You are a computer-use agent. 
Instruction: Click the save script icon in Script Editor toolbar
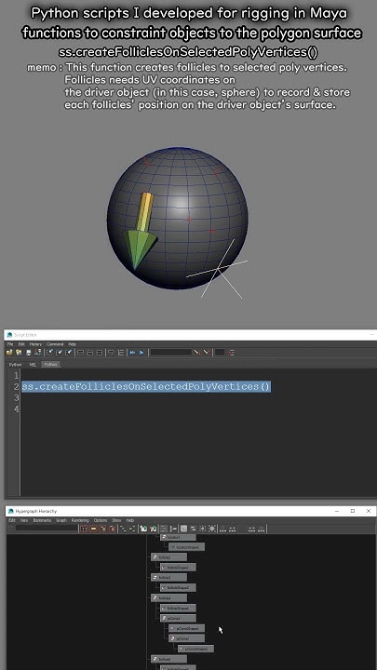(x=28, y=353)
